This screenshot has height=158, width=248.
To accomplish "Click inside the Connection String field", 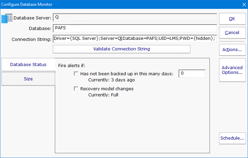I will (x=135, y=39).
